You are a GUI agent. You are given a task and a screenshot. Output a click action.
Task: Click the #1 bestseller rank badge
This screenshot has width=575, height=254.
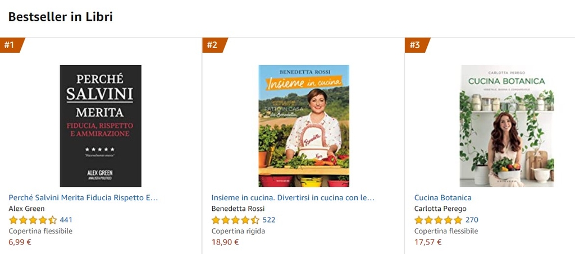[x=11, y=45]
